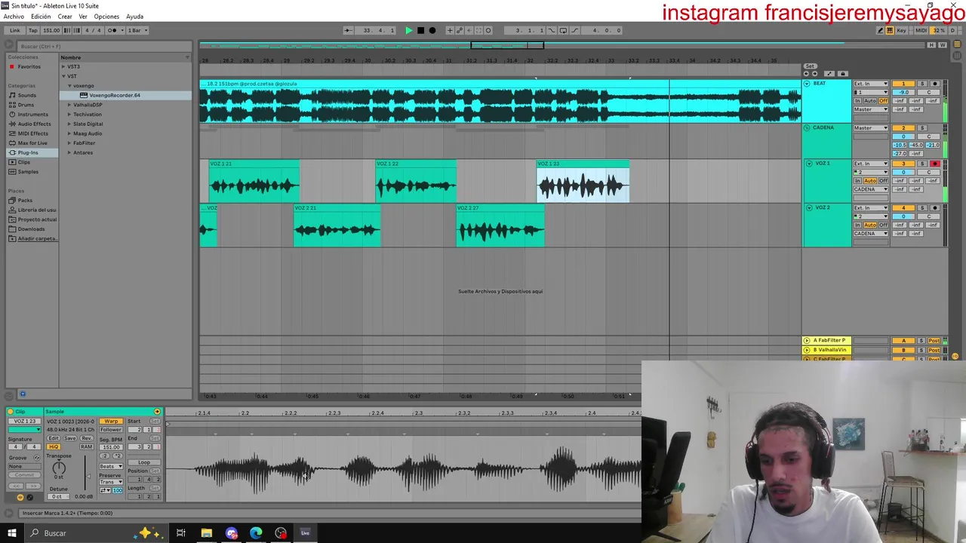Open the Crear menu

coord(65,16)
